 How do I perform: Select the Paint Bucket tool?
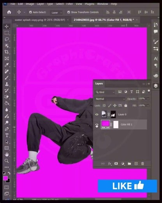pyautogui.click(x=7, y=103)
